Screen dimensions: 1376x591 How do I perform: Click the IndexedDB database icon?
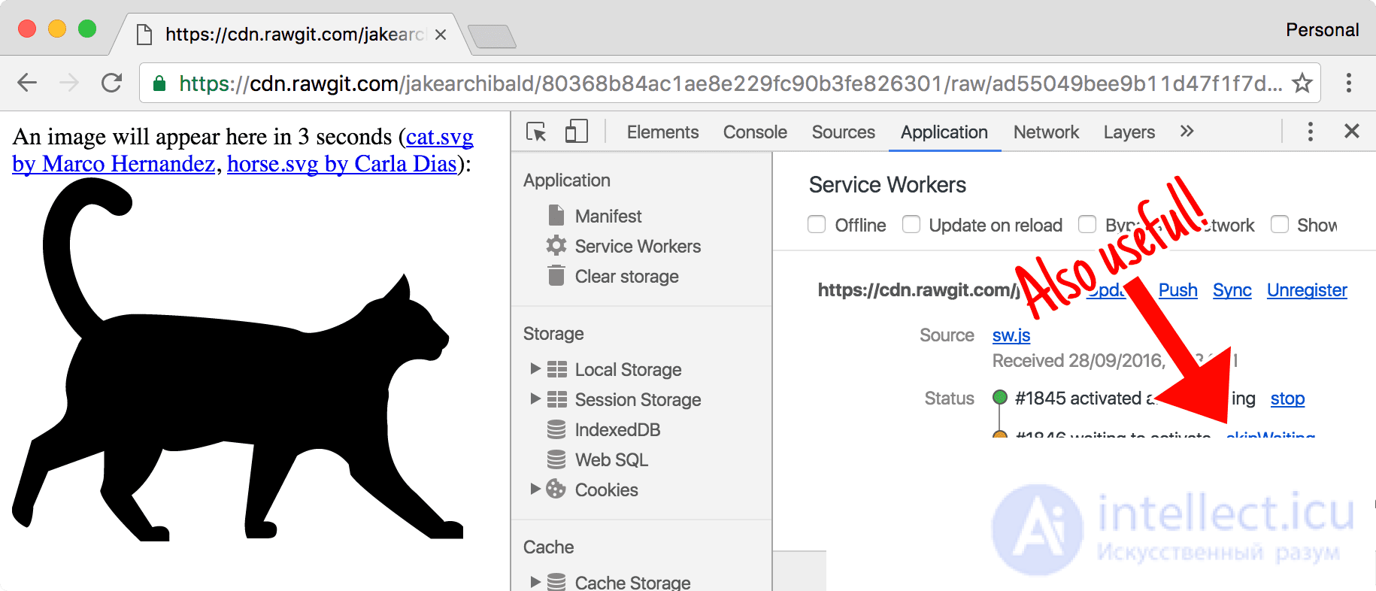pos(556,429)
